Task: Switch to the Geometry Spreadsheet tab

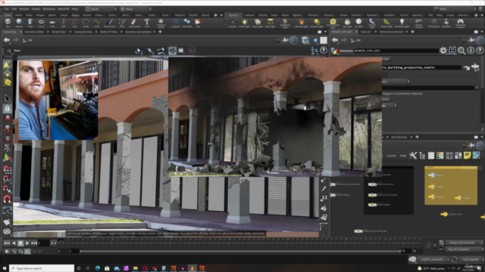Action: click(138, 32)
